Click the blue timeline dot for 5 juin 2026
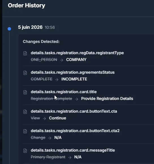The height and width of the screenshot is (164, 154). [9, 29]
